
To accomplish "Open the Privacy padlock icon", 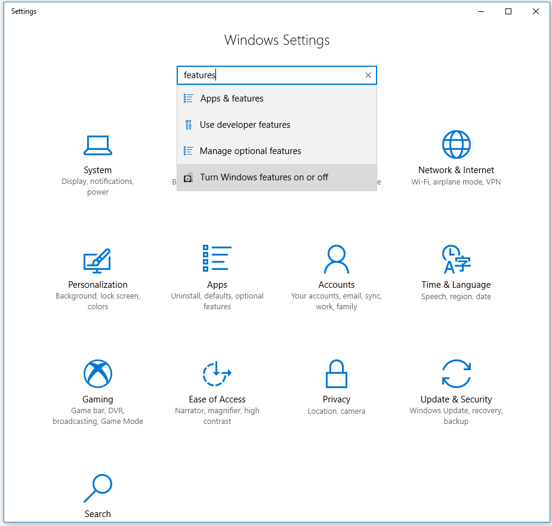I will [337, 373].
